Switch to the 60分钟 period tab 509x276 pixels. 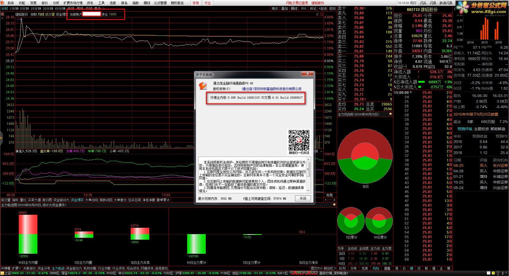pos(60,8)
